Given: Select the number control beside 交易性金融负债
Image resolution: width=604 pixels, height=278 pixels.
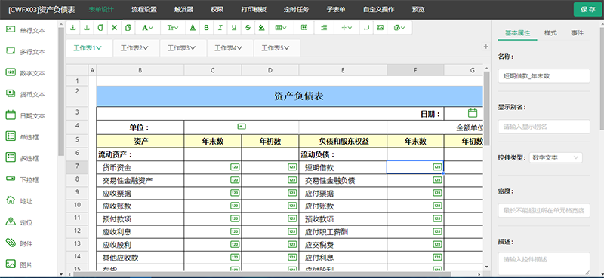Looking at the screenshot, I should click(x=437, y=180).
